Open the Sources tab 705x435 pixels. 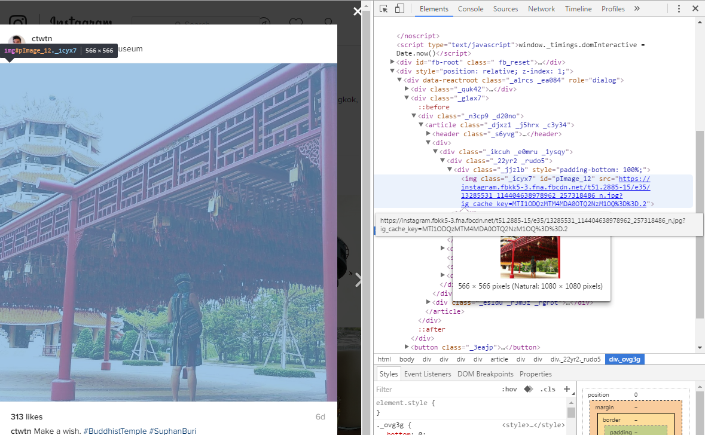[505, 8]
